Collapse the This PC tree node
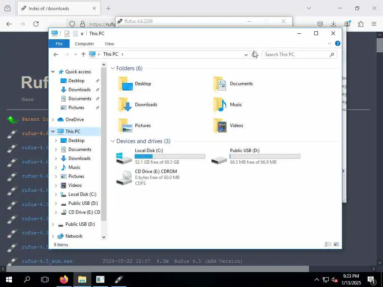 (53, 131)
